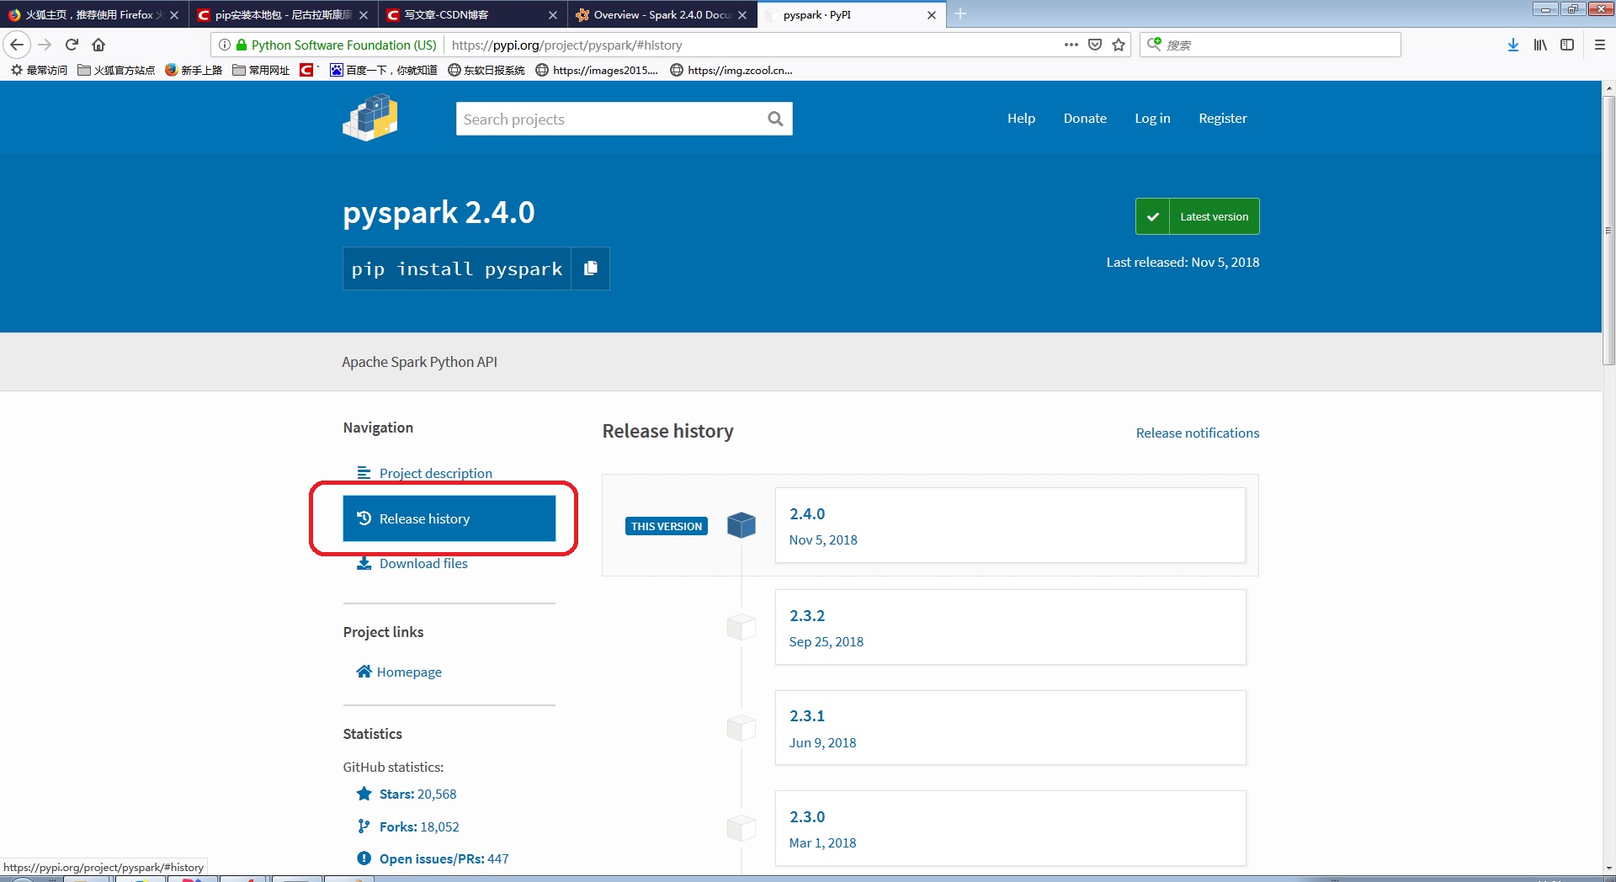Click the 'Latest version' green button

pyautogui.click(x=1197, y=216)
